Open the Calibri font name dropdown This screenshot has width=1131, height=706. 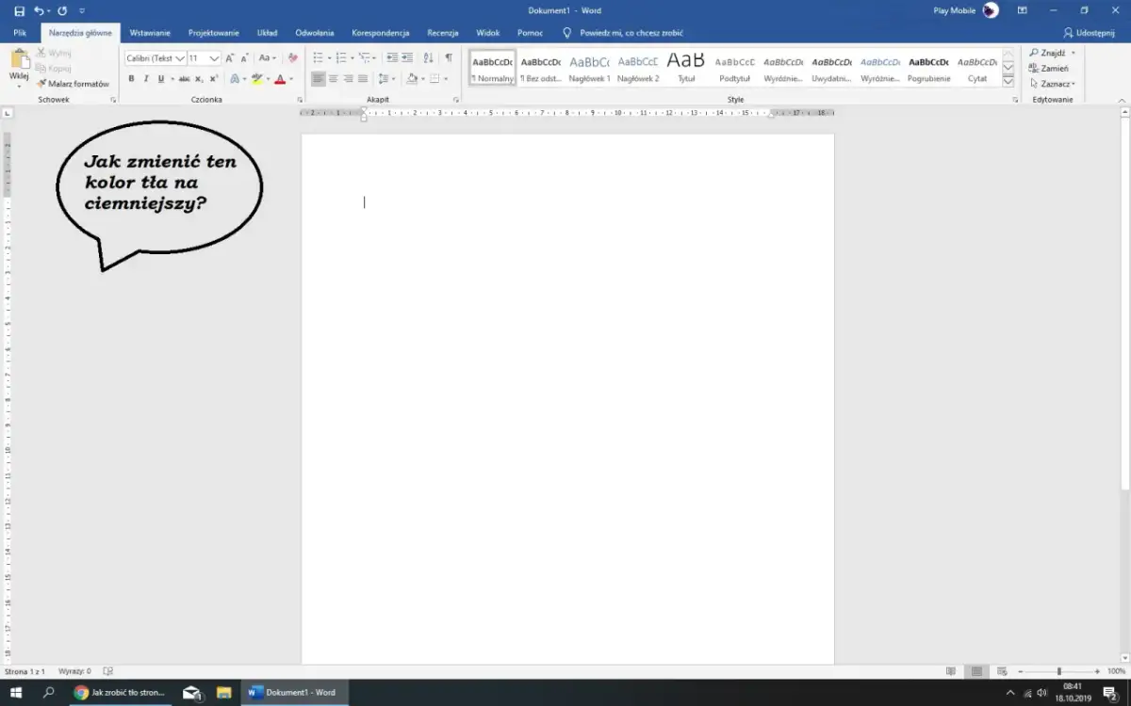(179, 58)
